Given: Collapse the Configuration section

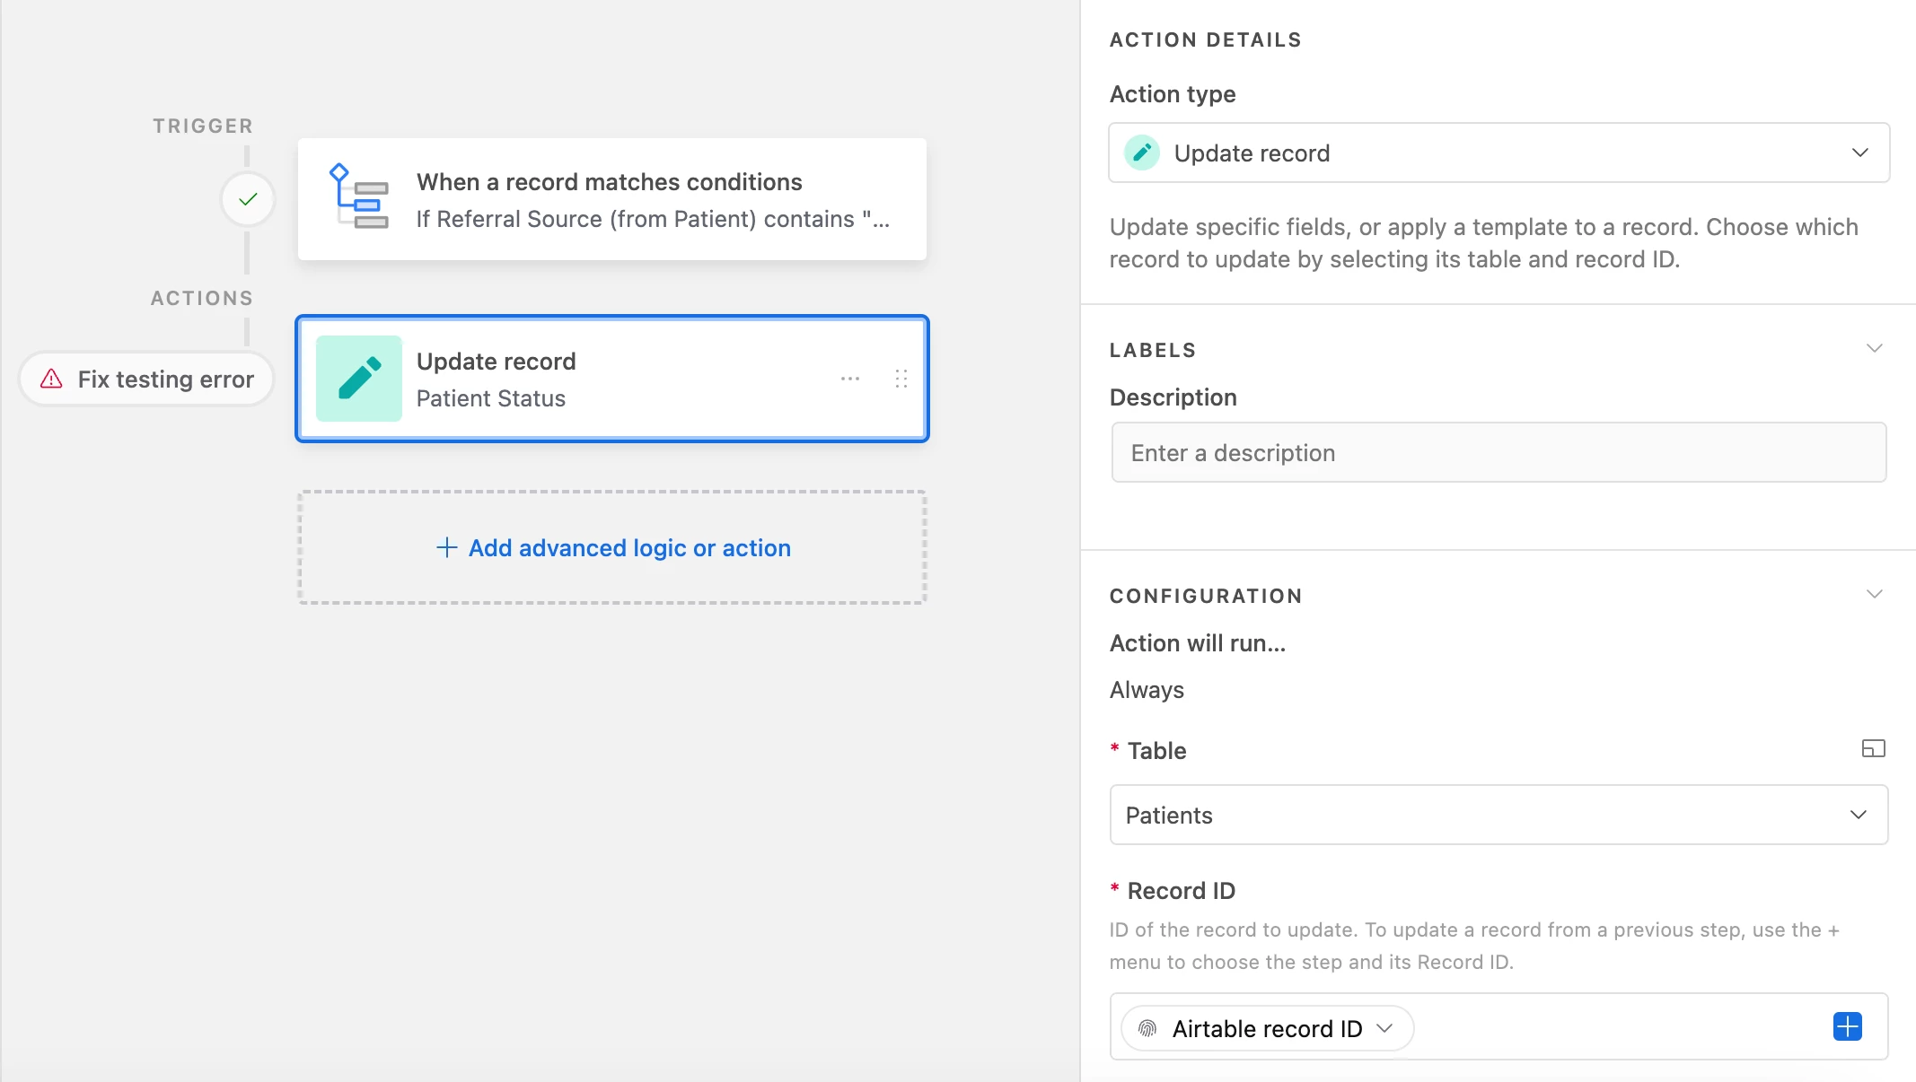Looking at the screenshot, I should click(x=1874, y=594).
